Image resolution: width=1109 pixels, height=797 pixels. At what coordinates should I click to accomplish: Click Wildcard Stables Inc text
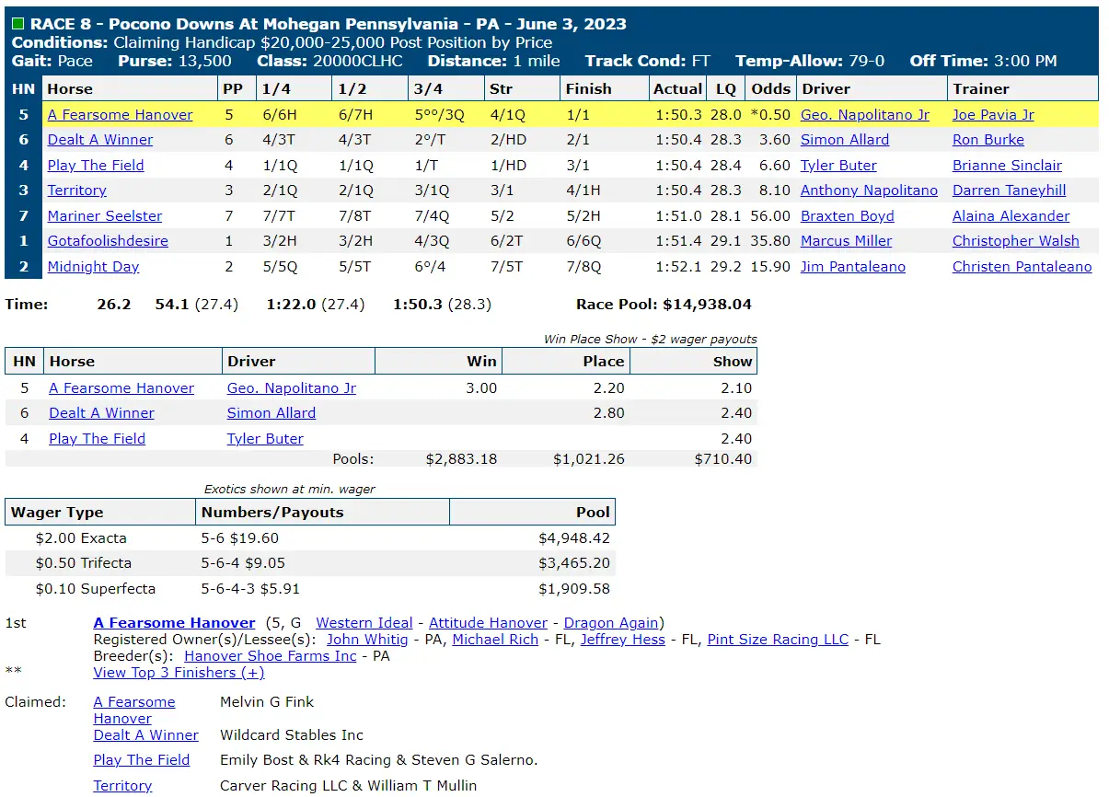click(x=292, y=735)
